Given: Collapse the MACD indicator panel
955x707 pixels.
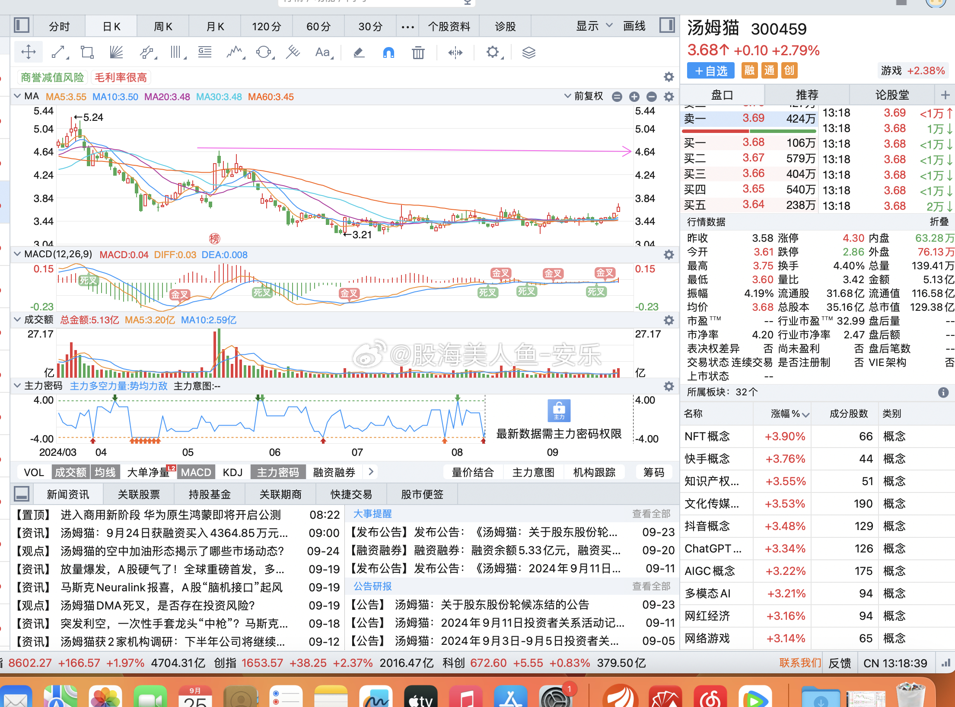Looking at the screenshot, I should point(17,254).
